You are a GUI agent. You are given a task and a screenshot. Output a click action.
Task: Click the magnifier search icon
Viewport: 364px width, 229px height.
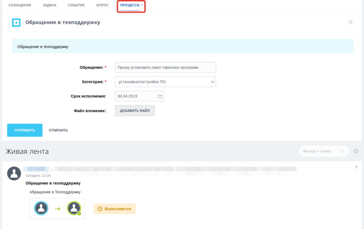pyautogui.click(x=342, y=151)
